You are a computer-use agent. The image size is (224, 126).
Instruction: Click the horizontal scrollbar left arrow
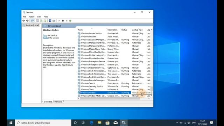pyautogui.click(x=78, y=98)
